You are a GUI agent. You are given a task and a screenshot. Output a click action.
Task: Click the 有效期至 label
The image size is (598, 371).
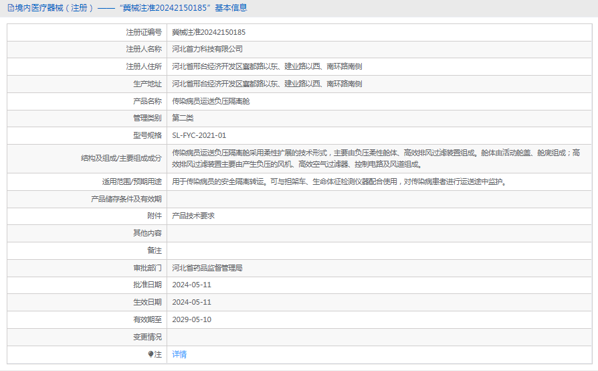(x=147, y=320)
